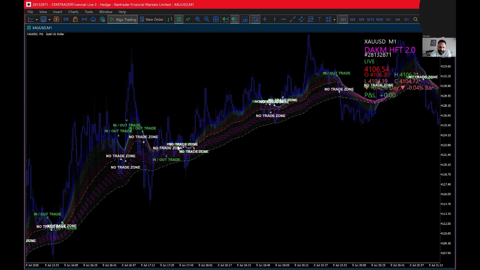
Task: Click the New Order button
Action: [x=151, y=19]
